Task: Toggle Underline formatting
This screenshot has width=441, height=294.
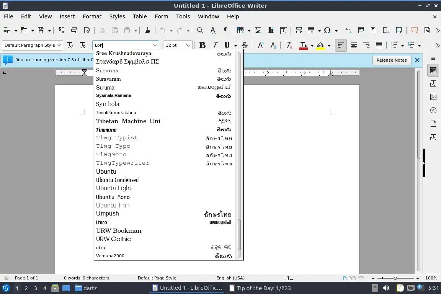Action: [227, 45]
